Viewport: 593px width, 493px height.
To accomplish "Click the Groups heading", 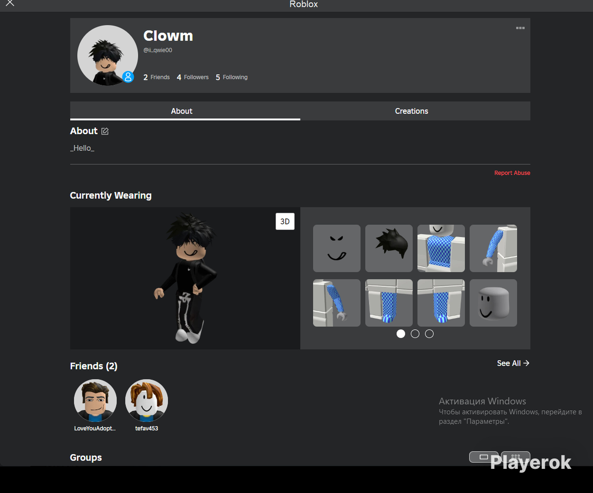I will click(86, 458).
